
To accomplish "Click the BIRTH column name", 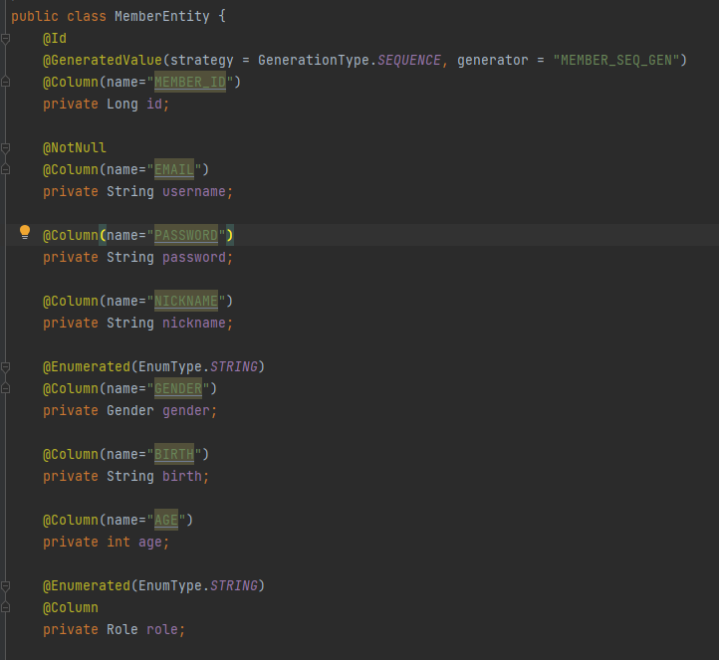I will coord(174,454).
